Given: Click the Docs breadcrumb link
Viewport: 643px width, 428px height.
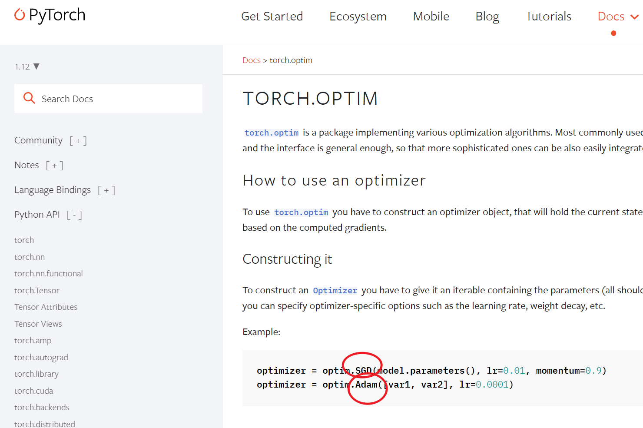Looking at the screenshot, I should point(252,60).
